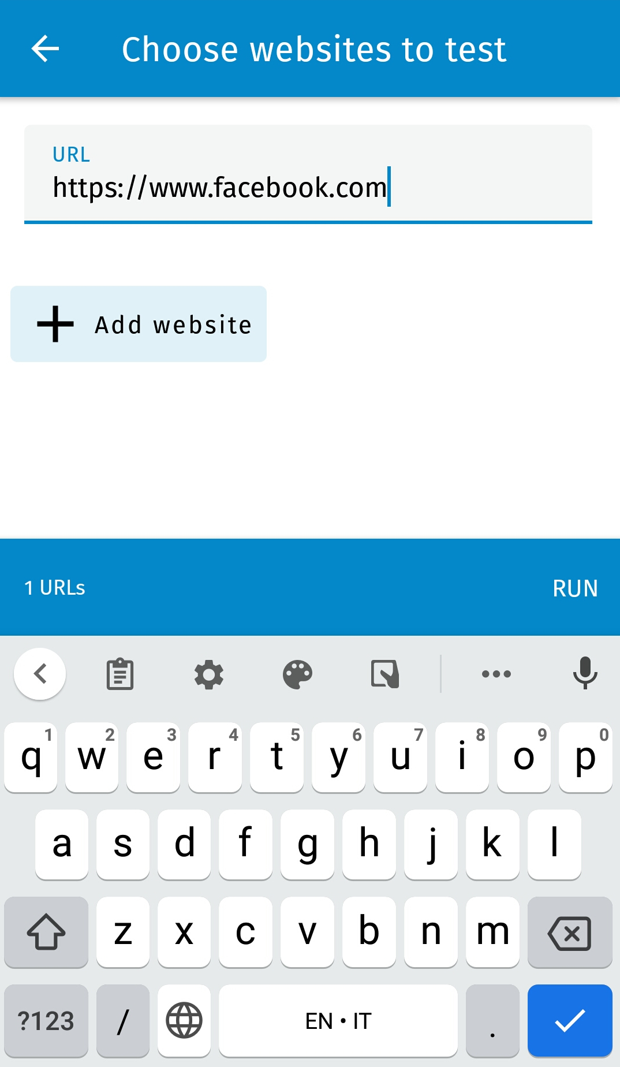
Task: Click the Add website button
Action: 139,324
